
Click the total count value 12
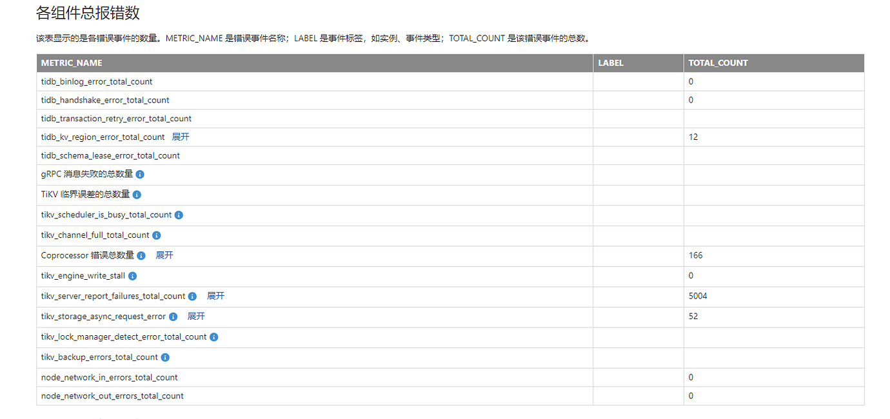coord(693,137)
